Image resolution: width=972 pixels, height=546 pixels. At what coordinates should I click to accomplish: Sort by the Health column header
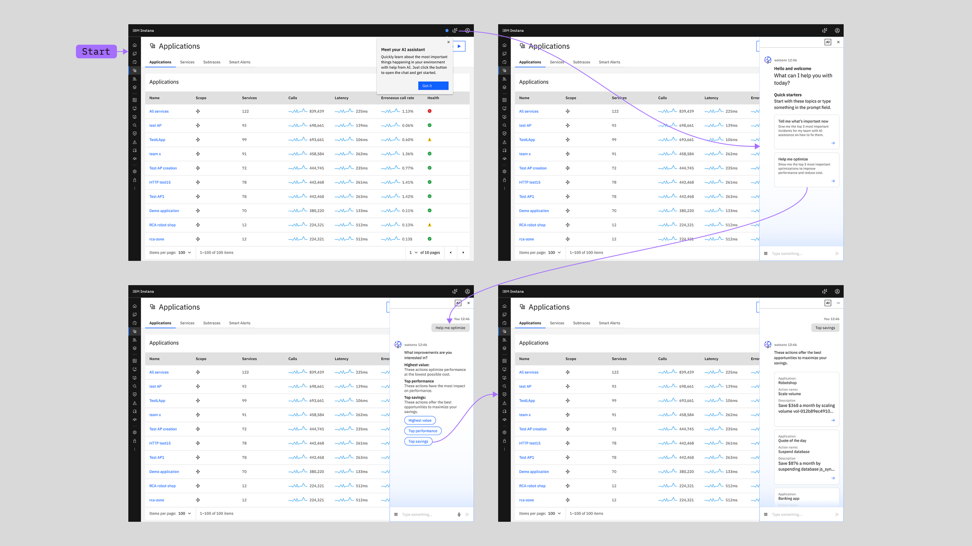tap(433, 98)
